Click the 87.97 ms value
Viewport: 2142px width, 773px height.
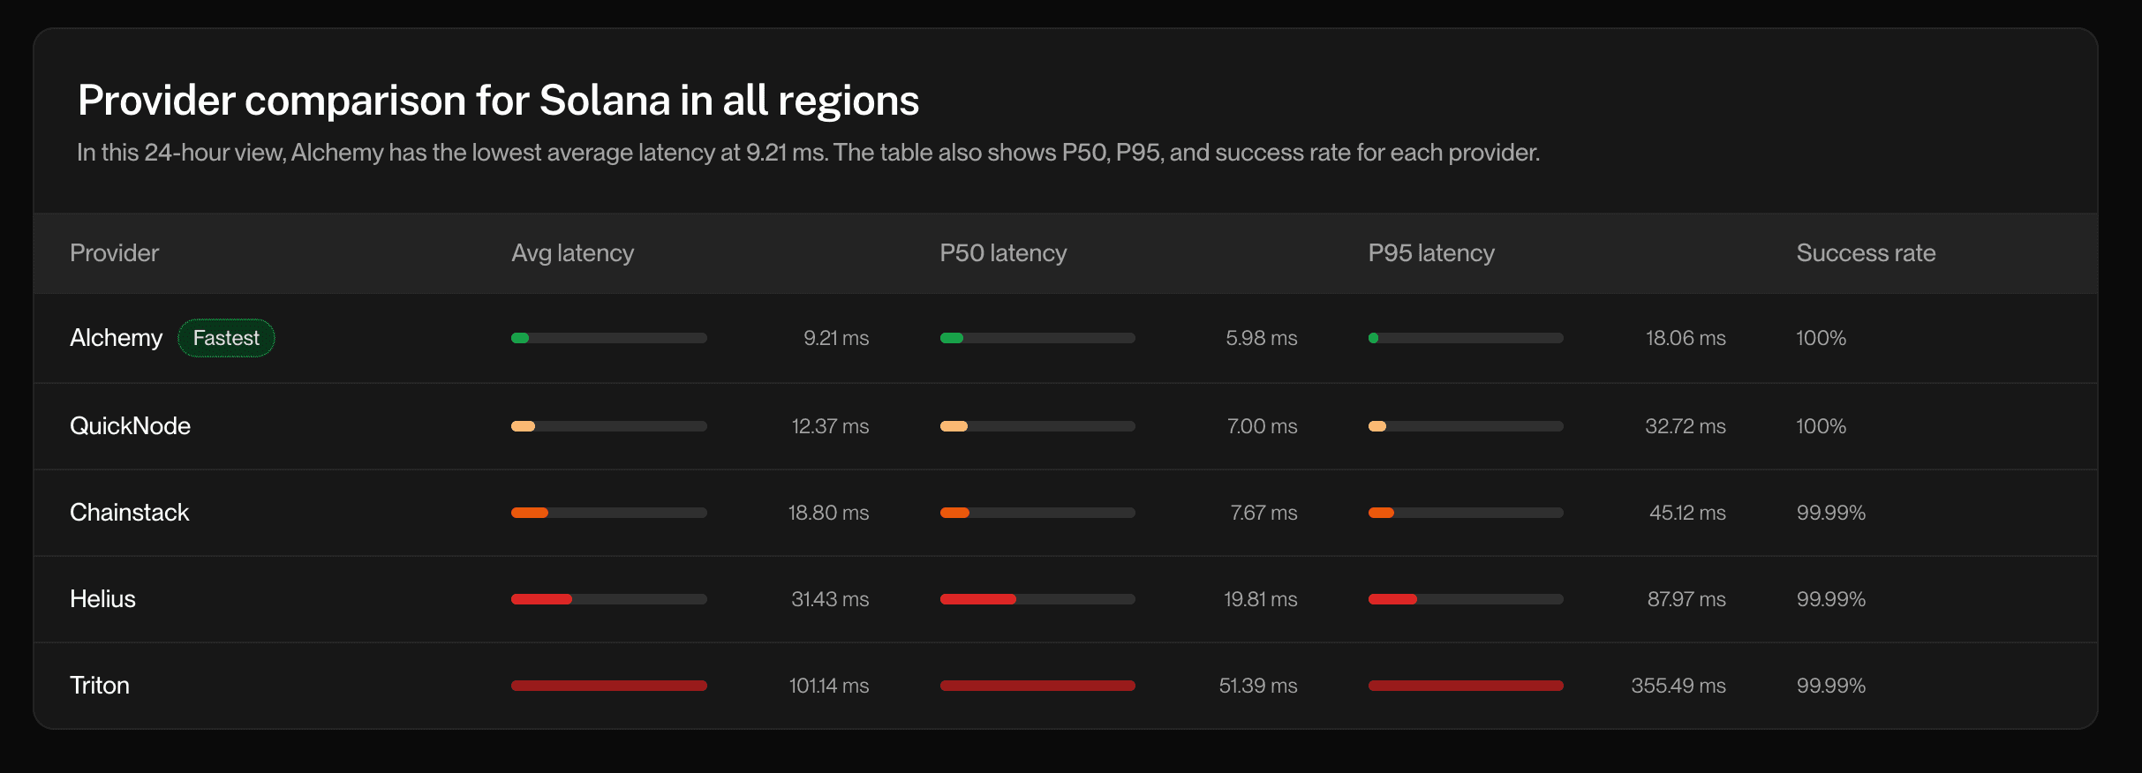pyautogui.click(x=1686, y=599)
